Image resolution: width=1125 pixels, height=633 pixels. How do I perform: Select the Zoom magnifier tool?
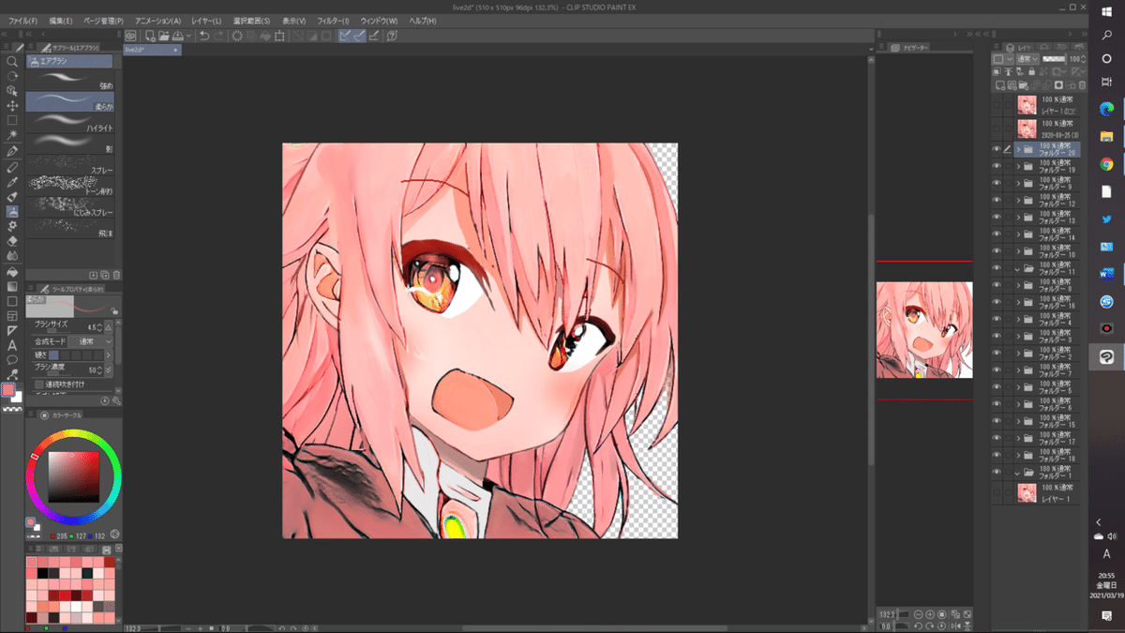pyautogui.click(x=12, y=61)
